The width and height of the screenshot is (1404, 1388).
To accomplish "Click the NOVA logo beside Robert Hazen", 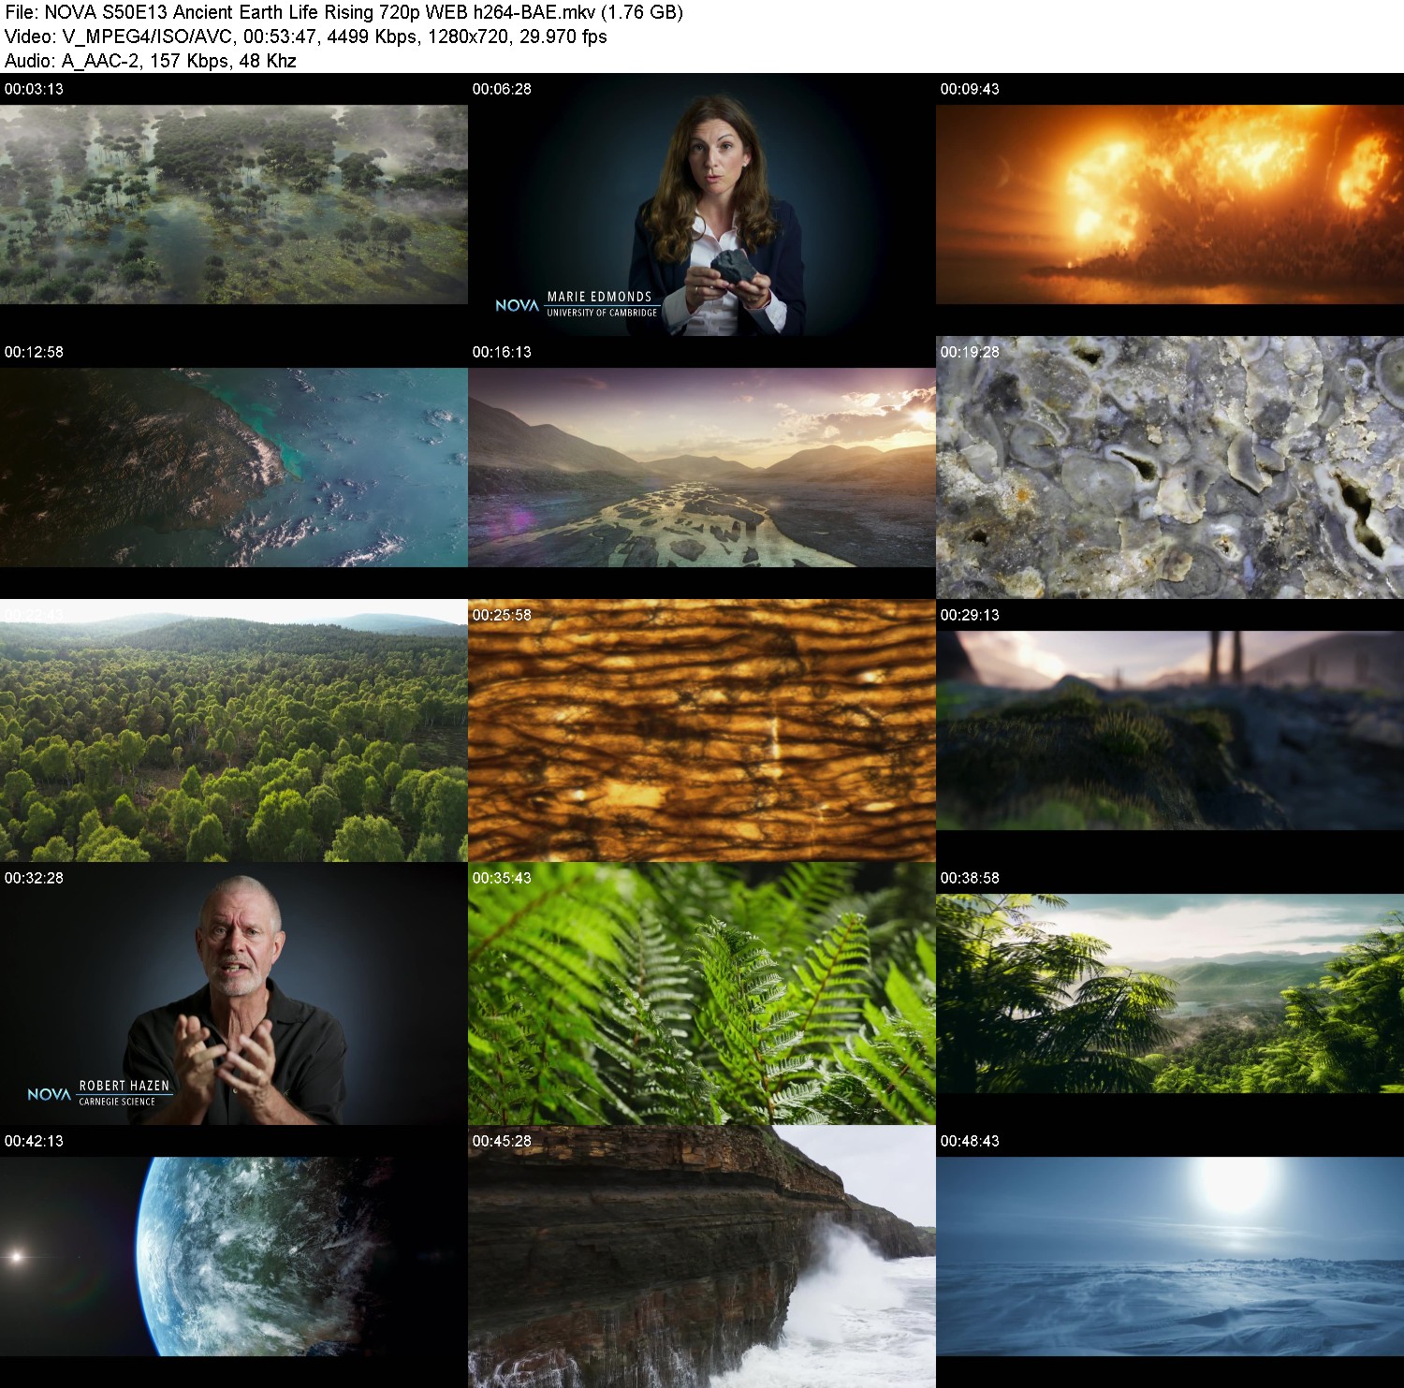I will click(x=49, y=1094).
